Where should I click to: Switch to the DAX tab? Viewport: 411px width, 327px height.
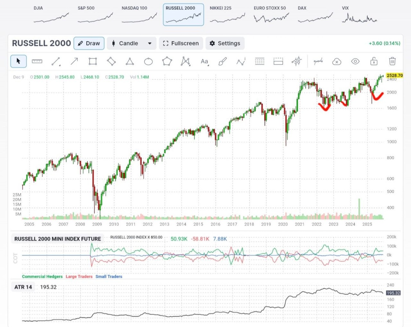[315, 14]
